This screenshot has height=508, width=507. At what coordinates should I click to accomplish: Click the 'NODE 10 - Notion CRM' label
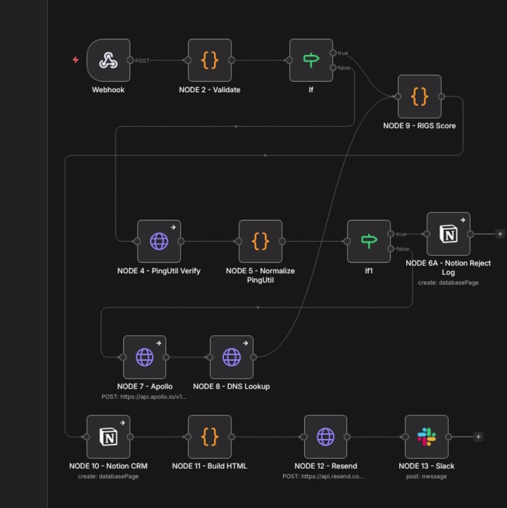click(108, 466)
